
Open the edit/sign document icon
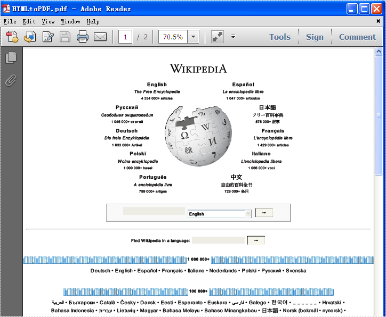[48, 37]
